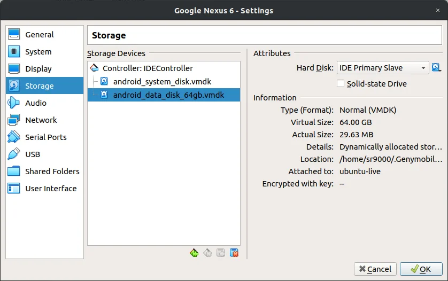The image size is (448, 281).
Task: Open the System settings category
Action: pos(44,52)
